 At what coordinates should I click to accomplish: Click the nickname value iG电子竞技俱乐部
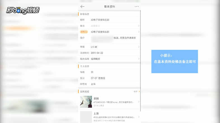point(100,20)
